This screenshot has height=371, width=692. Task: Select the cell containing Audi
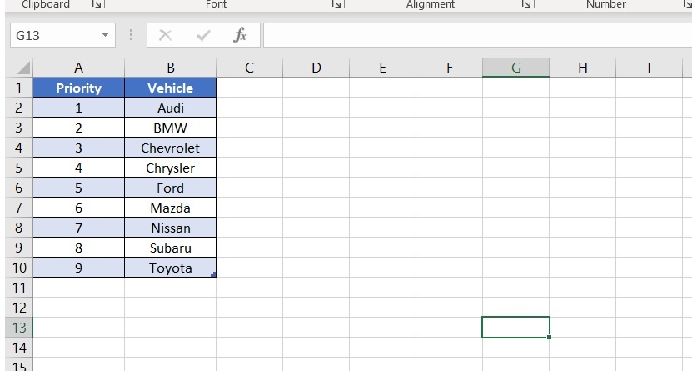pos(171,108)
